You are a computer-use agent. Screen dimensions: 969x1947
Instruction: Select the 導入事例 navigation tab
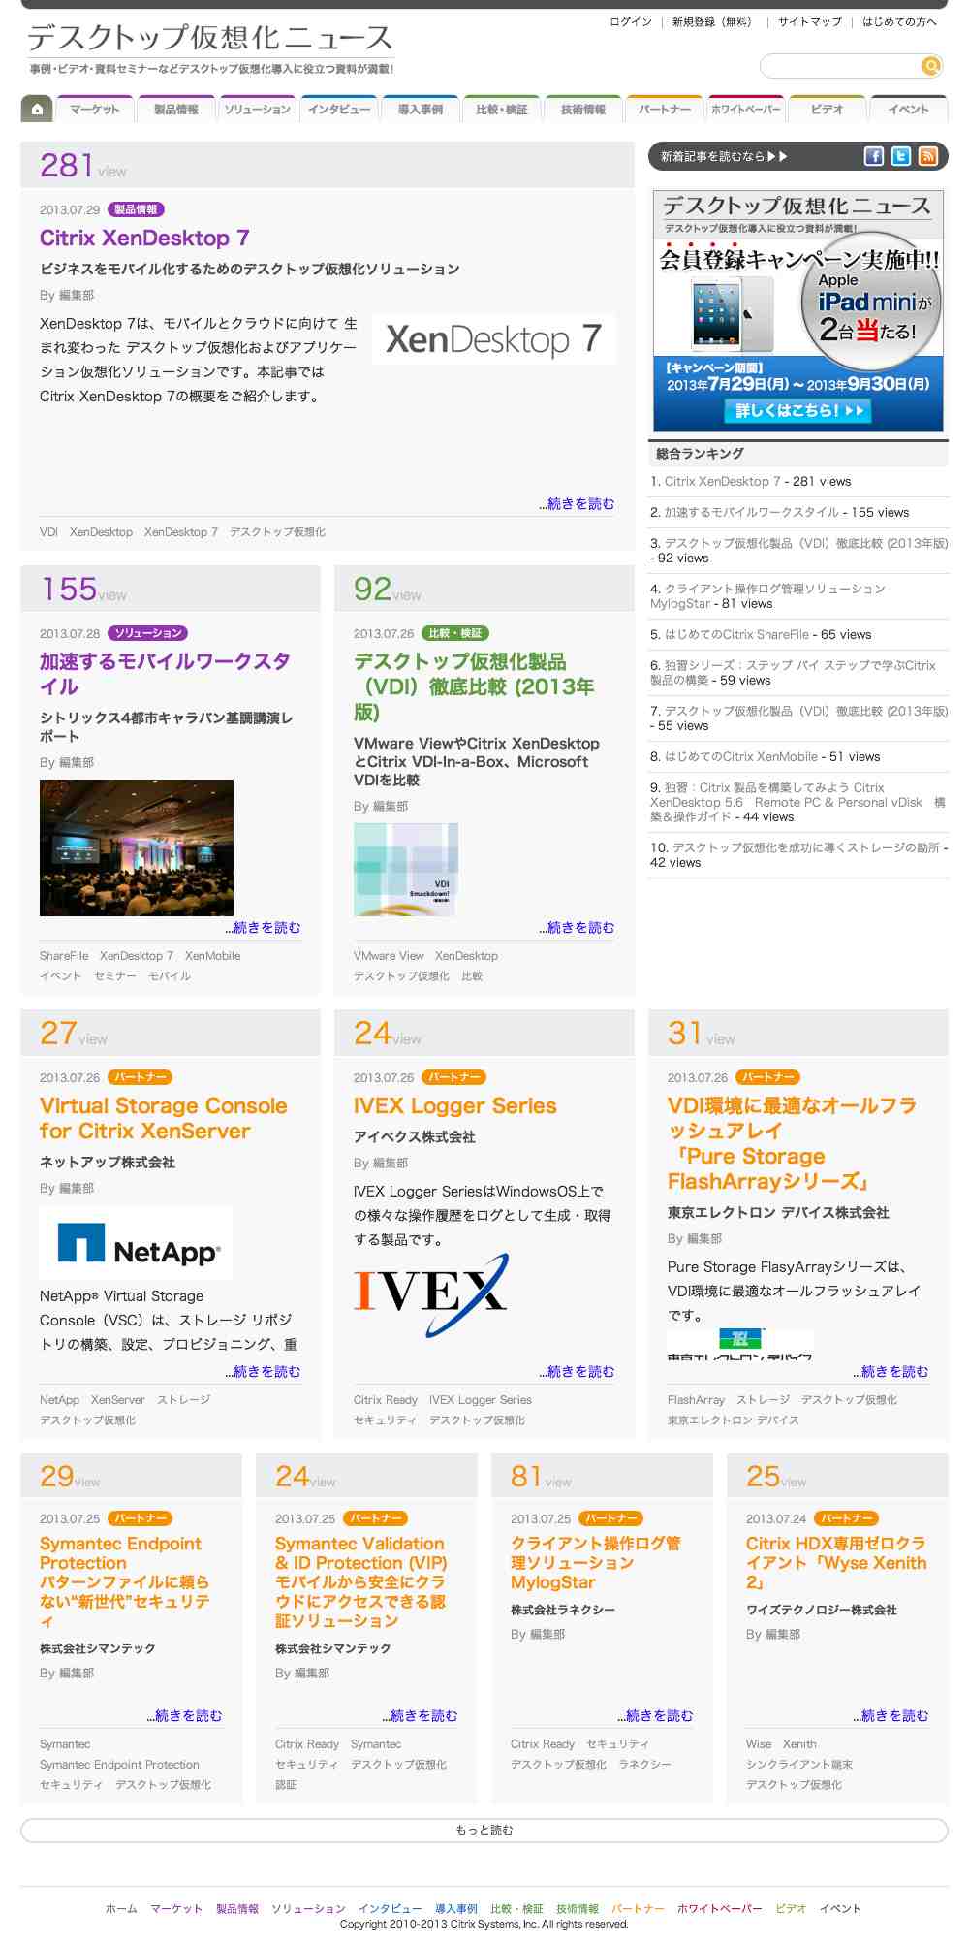click(x=421, y=110)
